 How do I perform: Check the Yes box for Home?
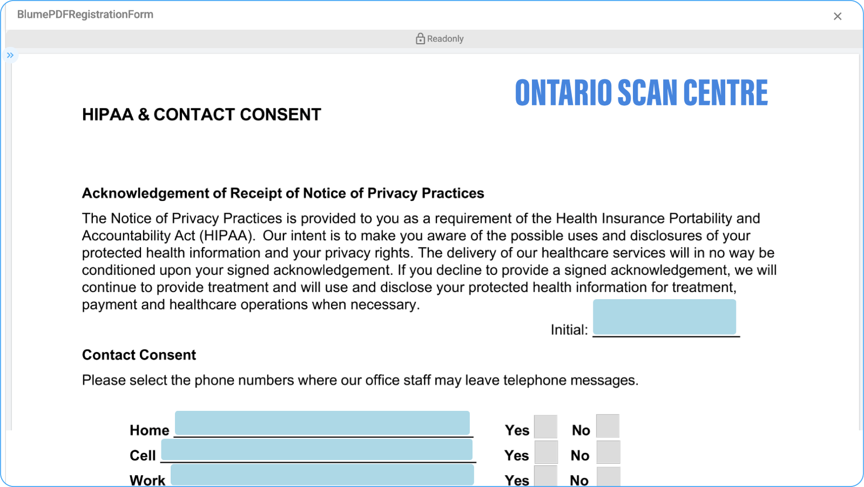(x=545, y=427)
